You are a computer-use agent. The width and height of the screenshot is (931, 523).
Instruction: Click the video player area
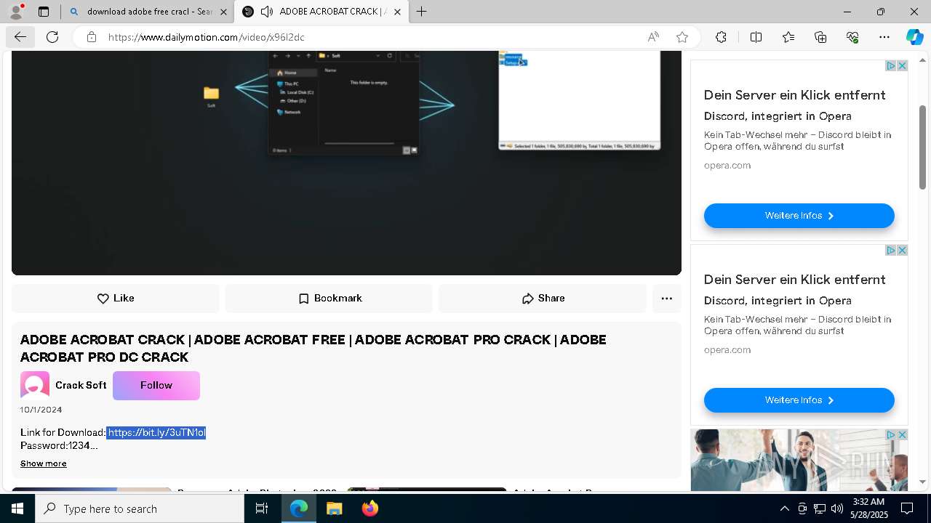pyautogui.click(x=346, y=163)
